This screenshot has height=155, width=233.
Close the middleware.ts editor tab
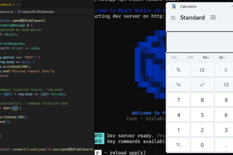(x=19, y=4)
